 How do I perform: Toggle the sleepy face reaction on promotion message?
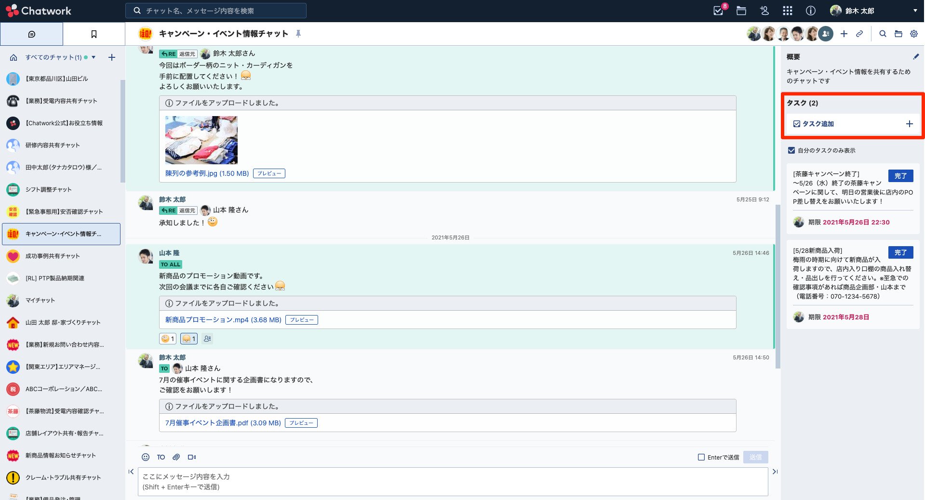point(188,339)
